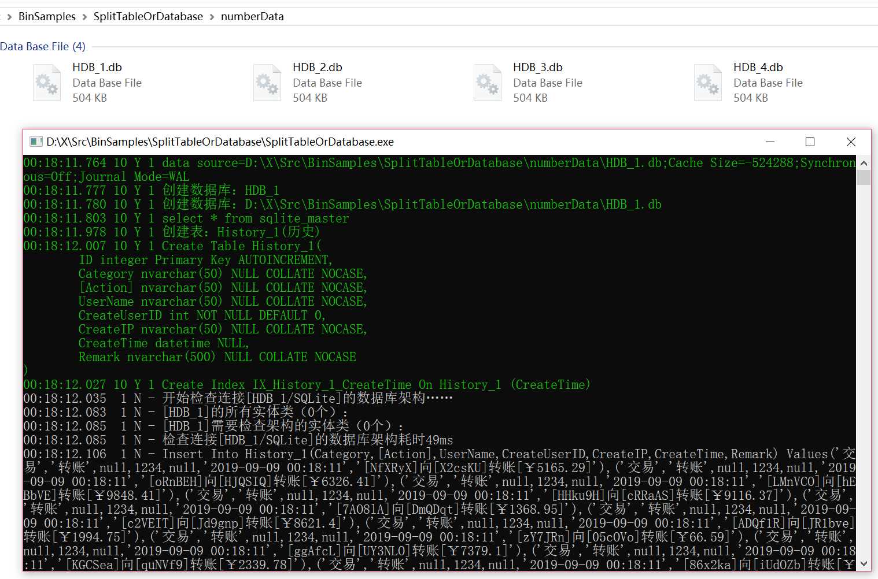Select the HDB_3.db file icon
This screenshot has width=878, height=579.
click(x=488, y=83)
